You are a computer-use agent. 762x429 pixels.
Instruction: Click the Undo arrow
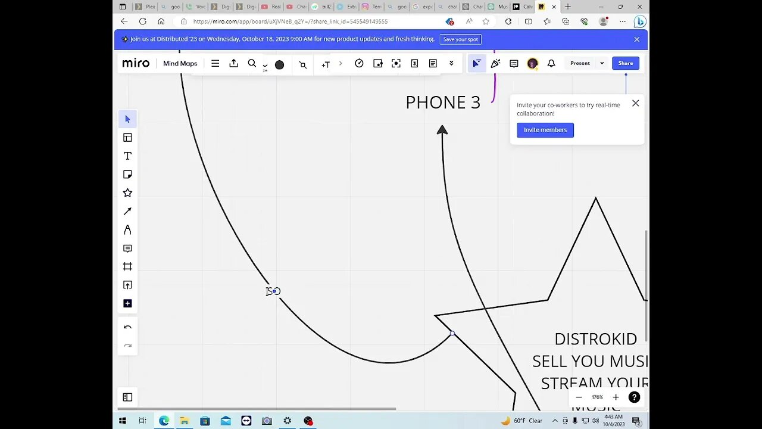pyautogui.click(x=127, y=327)
